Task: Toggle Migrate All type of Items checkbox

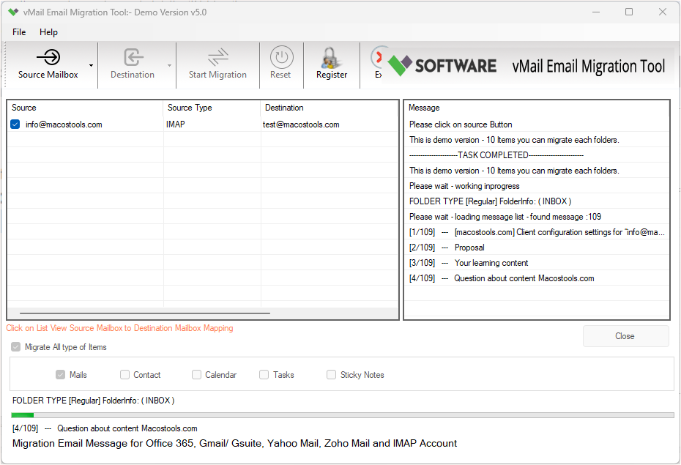Action: point(15,347)
